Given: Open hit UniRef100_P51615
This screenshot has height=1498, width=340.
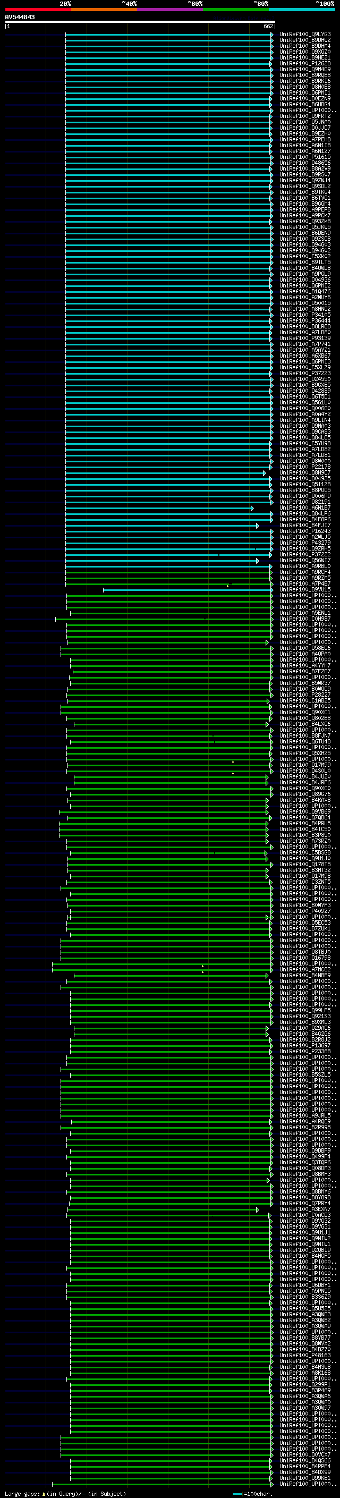Looking at the screenshot, I should [x=305, y=157].
